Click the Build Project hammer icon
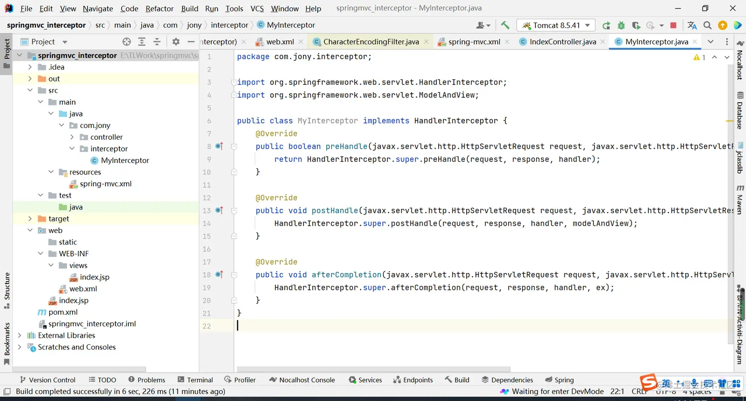Image resolution: width=746 pixels, height=401 pixels. (x=505, y=25)
